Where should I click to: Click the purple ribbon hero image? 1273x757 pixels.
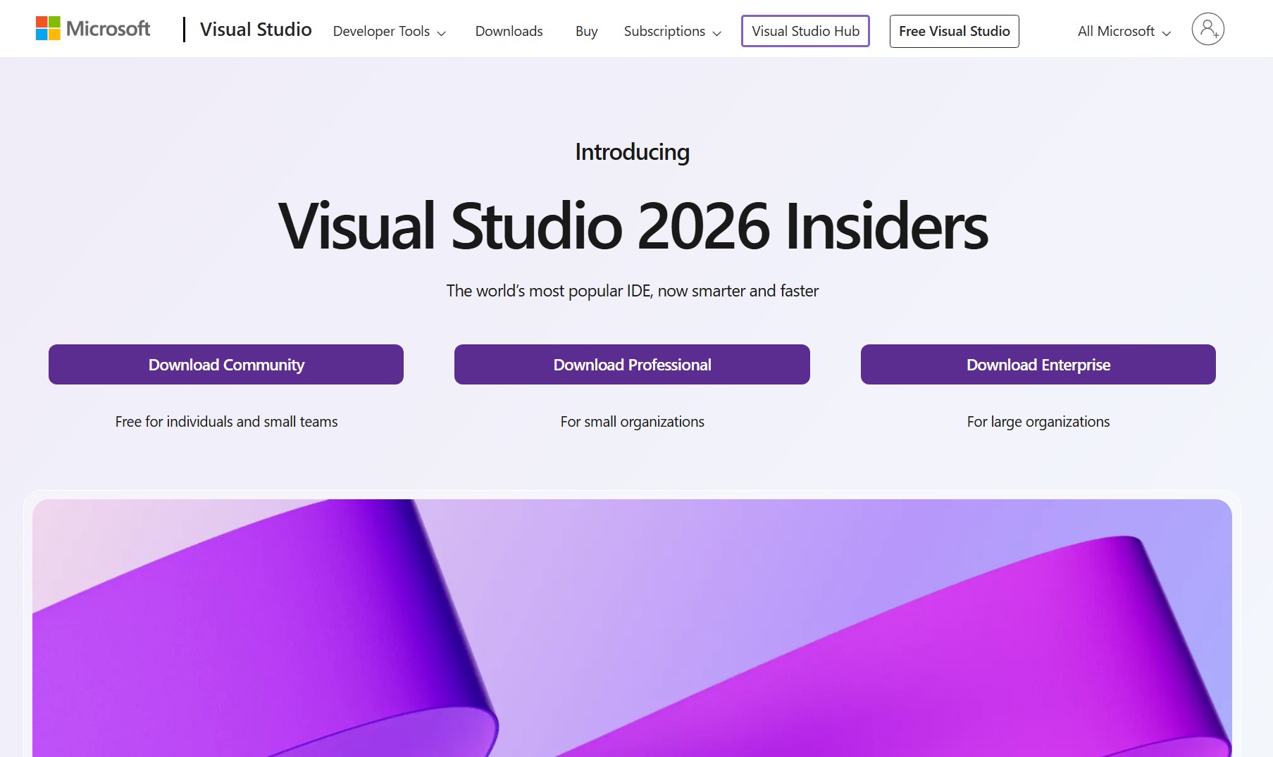(632, 627)
